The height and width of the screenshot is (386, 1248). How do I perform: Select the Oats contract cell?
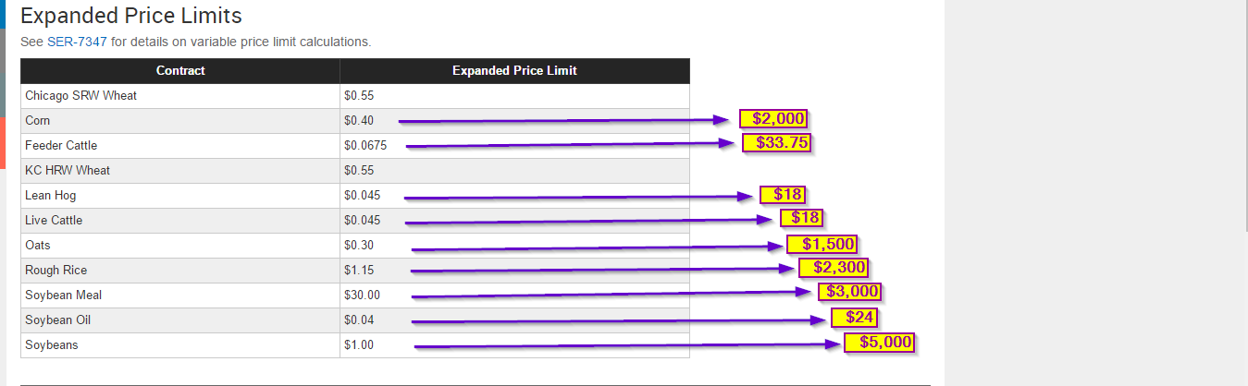point(180,246)
